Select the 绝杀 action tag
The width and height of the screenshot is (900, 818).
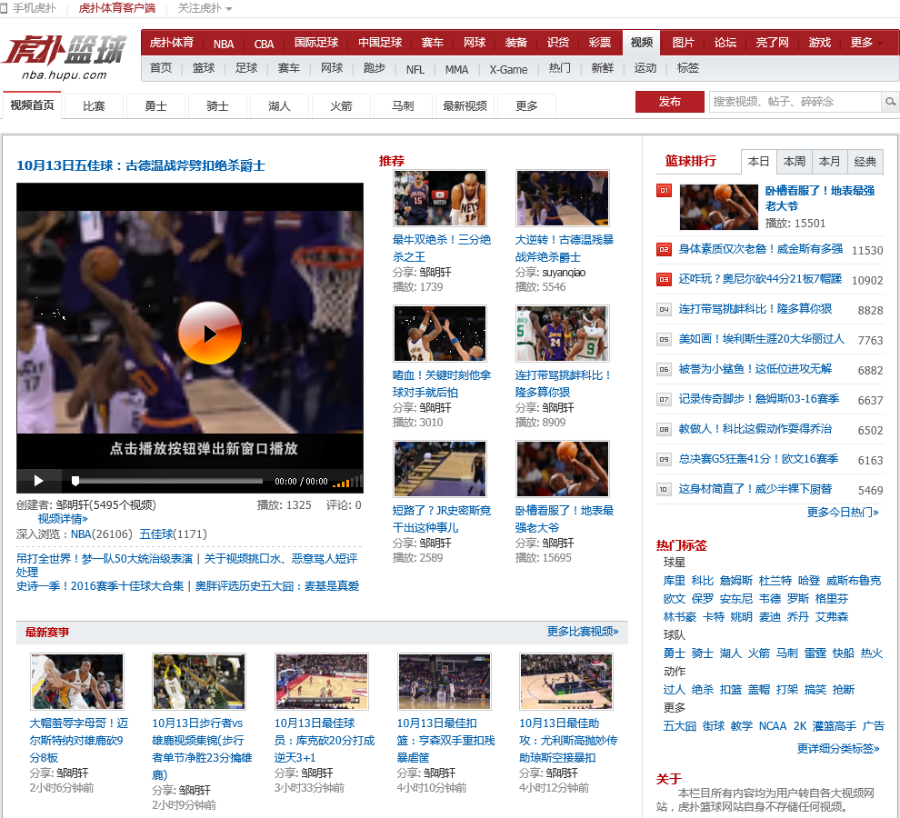click(702, 690)
